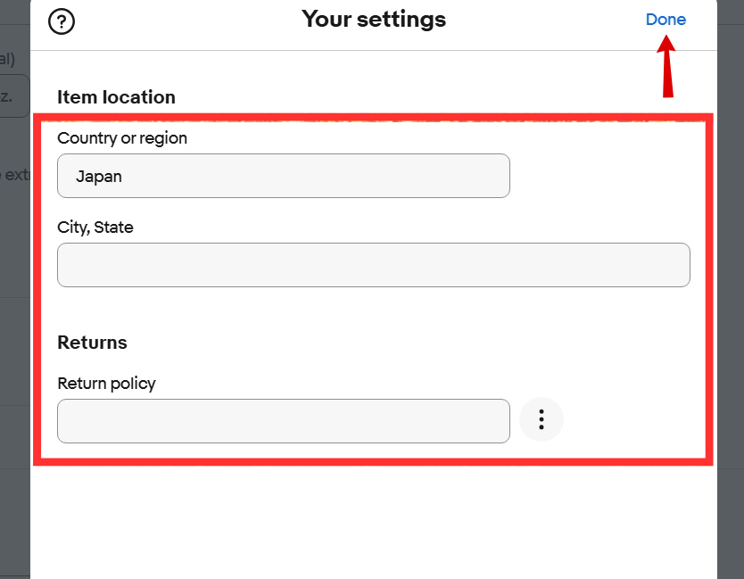Open the help question mark icon
The width and height of the screenshot is (744, 579).
tap(61, 21)
